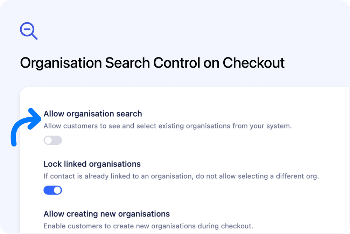Turn off the blue Lock linked organisations switch

click(x=52, y=190)
